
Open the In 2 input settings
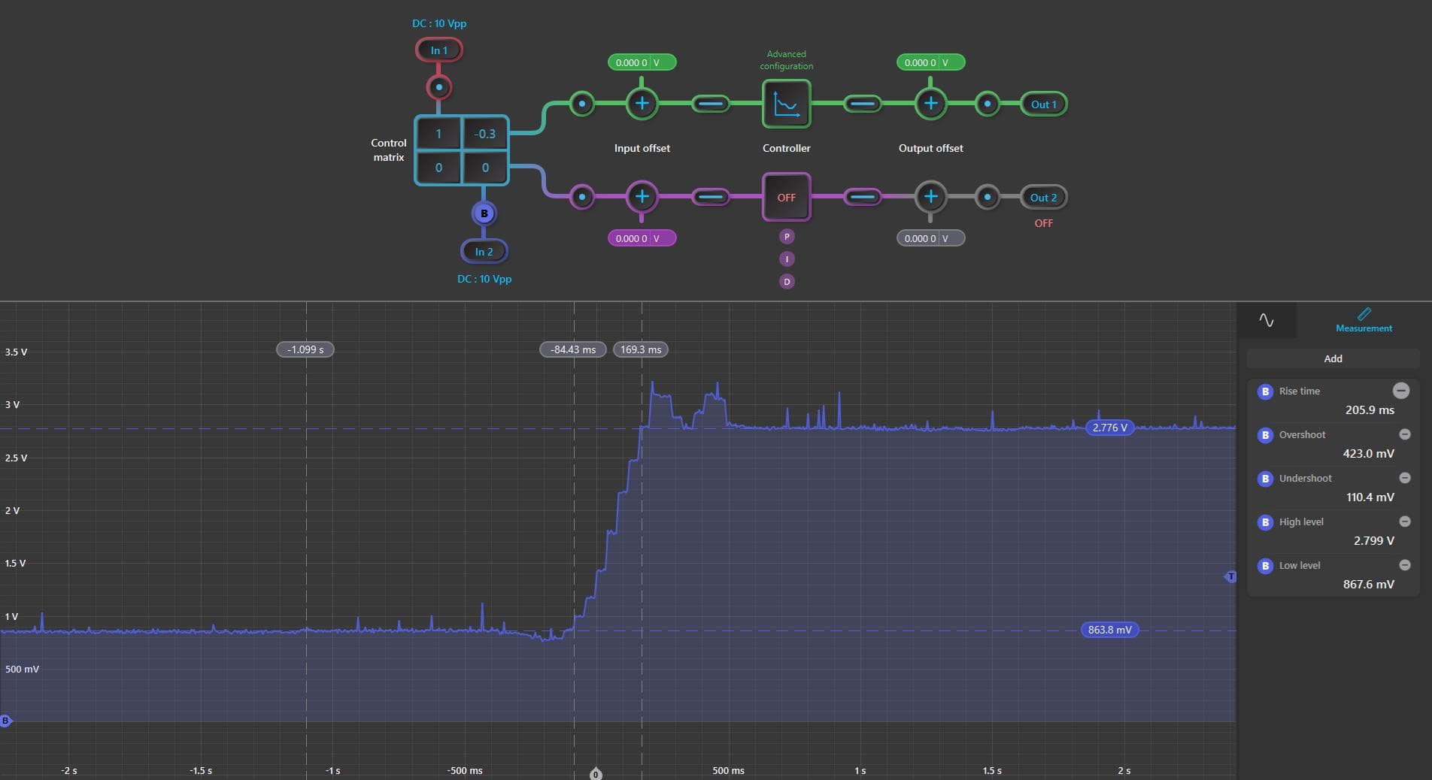click(484, 252)
